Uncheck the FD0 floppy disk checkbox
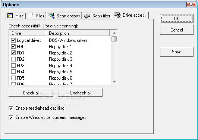 [x=13, y=47]
